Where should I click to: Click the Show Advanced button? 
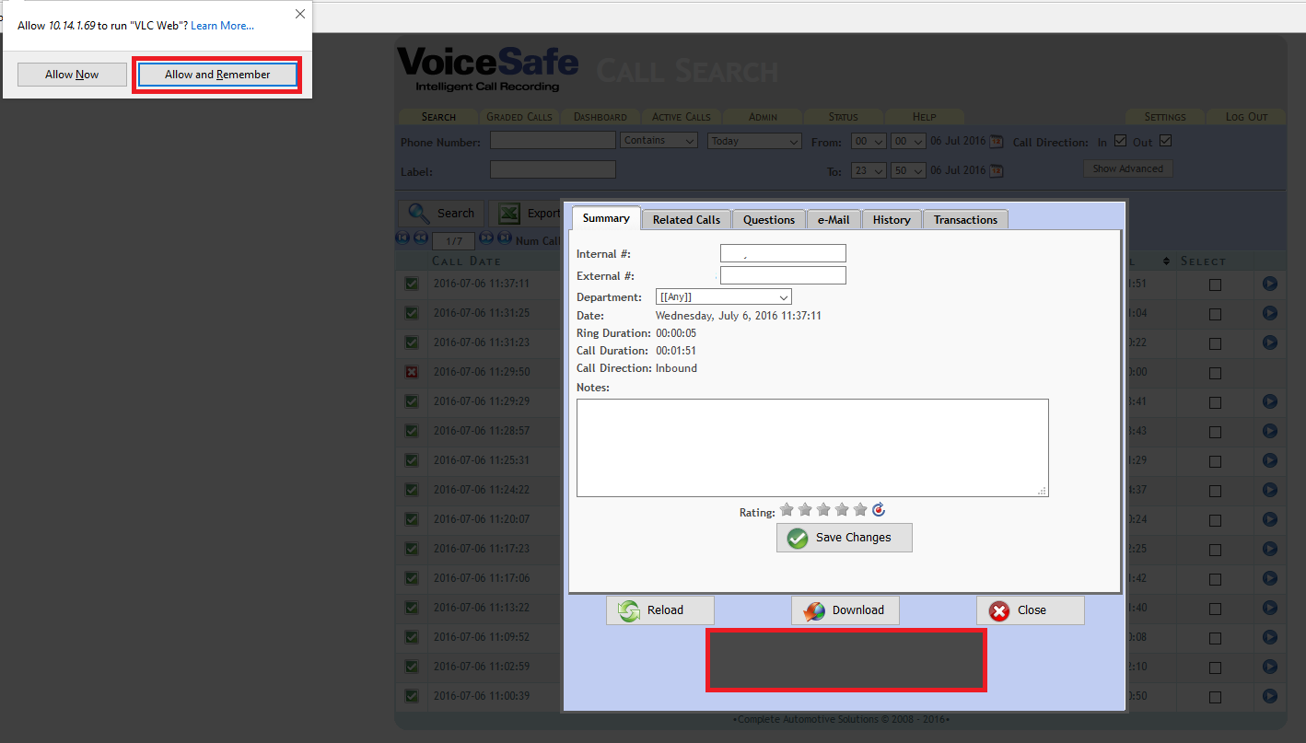(1127, 168)
